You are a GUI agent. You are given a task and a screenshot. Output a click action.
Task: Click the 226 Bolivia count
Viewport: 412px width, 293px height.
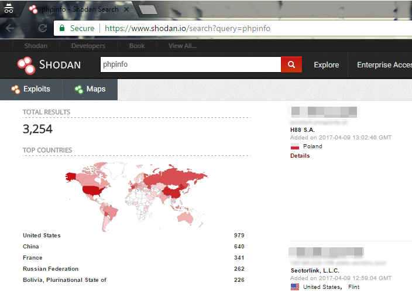coord(239,280)
